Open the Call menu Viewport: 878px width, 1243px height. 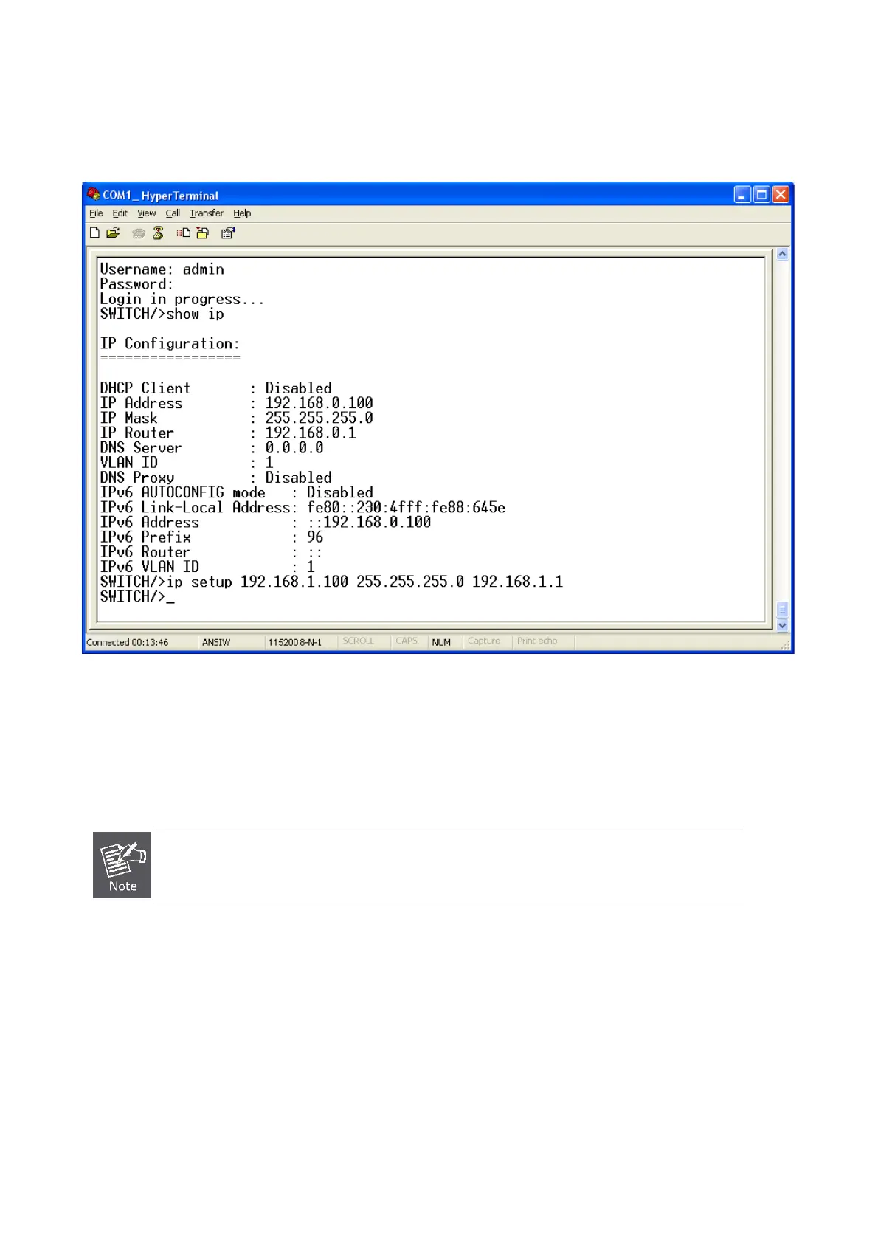pyautogui.click(x=173, y=213)
